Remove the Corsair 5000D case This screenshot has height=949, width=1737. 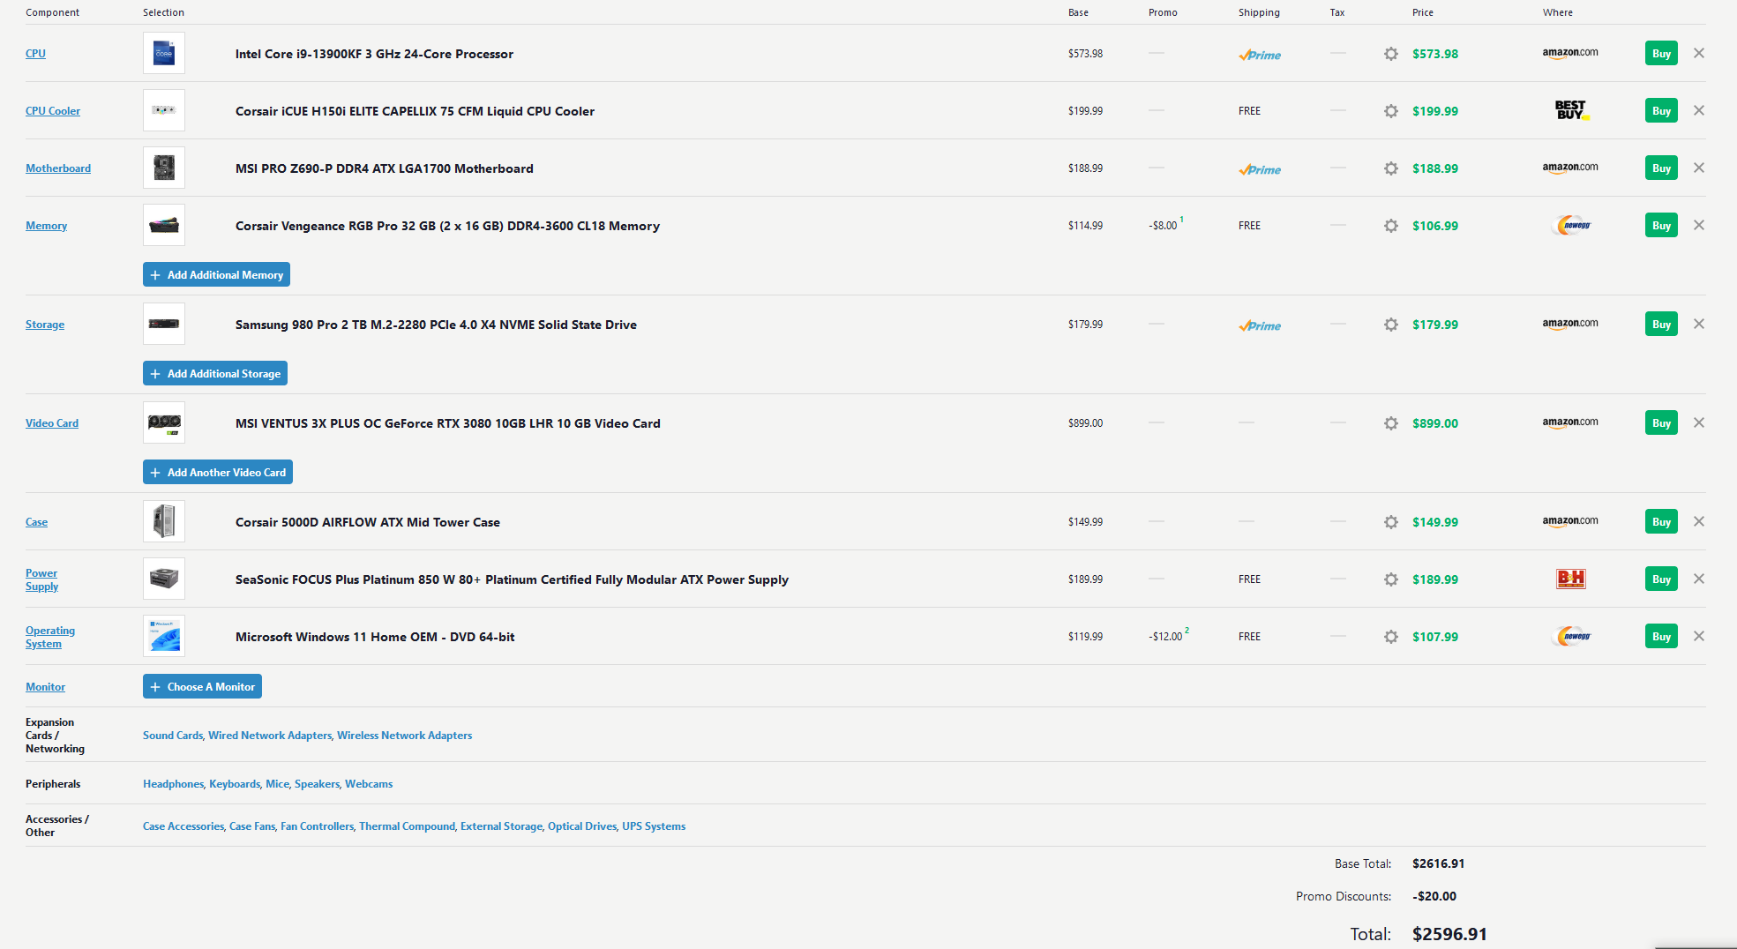click(x=1699, y=521)
